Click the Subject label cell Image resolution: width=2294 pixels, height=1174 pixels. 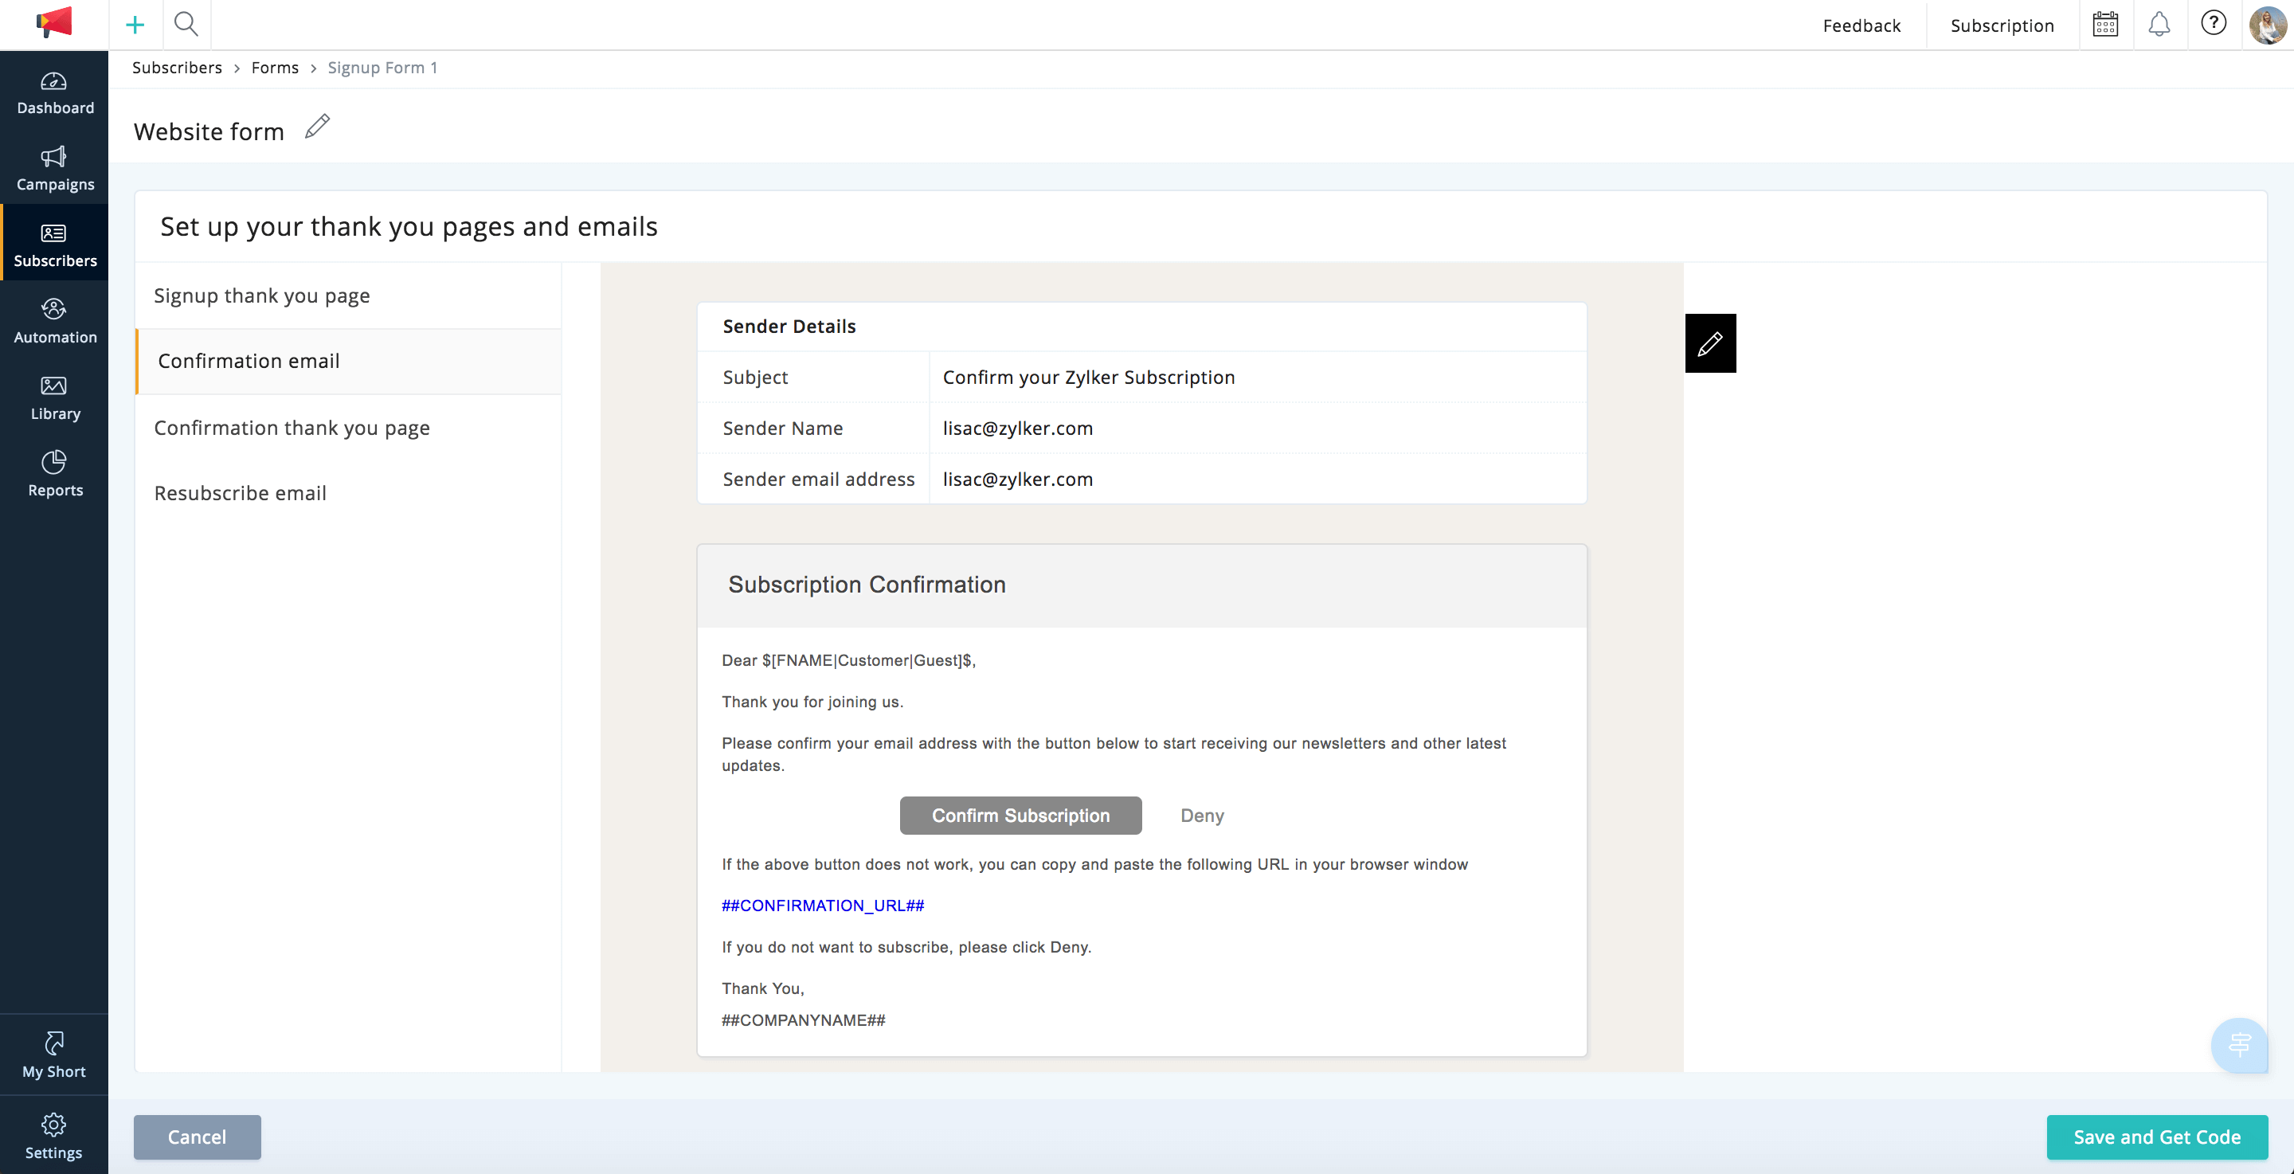[x=813, y=378]
